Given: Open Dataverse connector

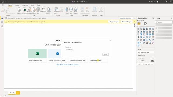Looking at the screenshot, I should pos(43,10).
